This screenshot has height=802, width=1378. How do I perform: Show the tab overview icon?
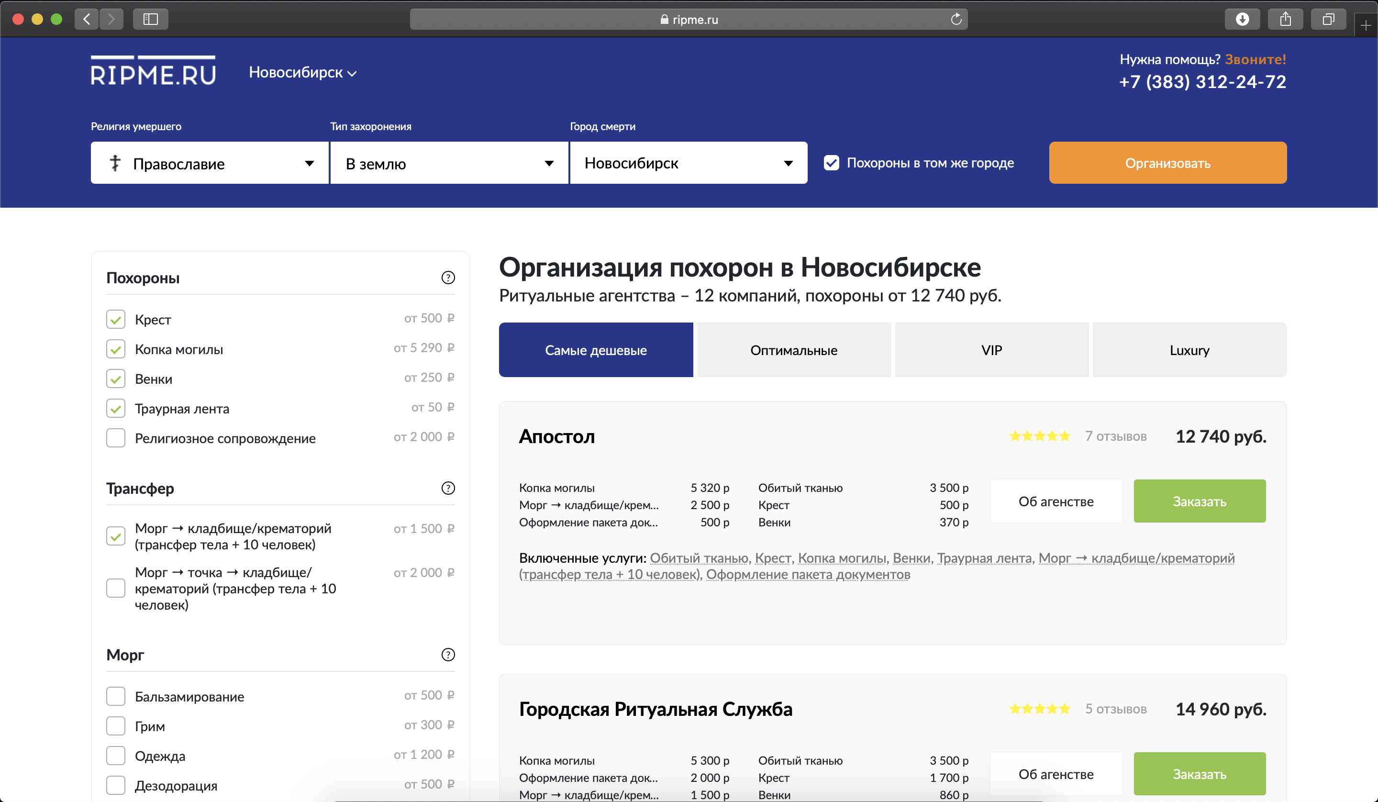pyautogui.click(x=1328, y=19)
